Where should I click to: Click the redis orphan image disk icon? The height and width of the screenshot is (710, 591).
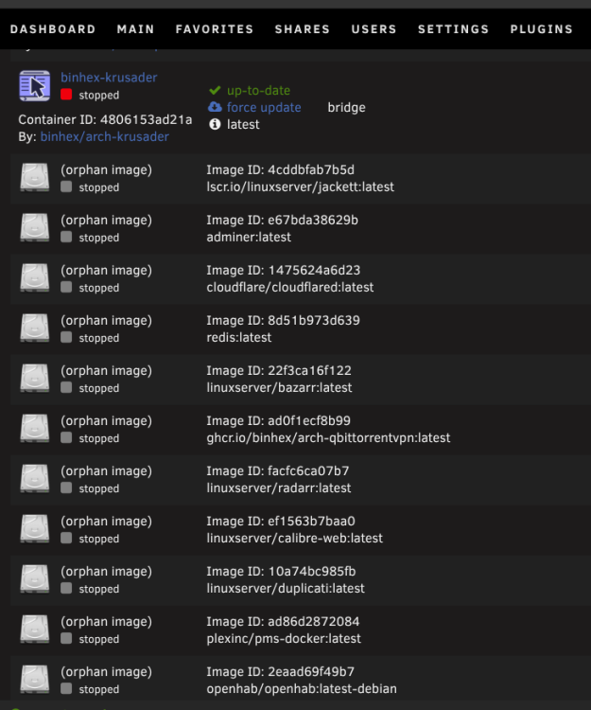[34, 328]
